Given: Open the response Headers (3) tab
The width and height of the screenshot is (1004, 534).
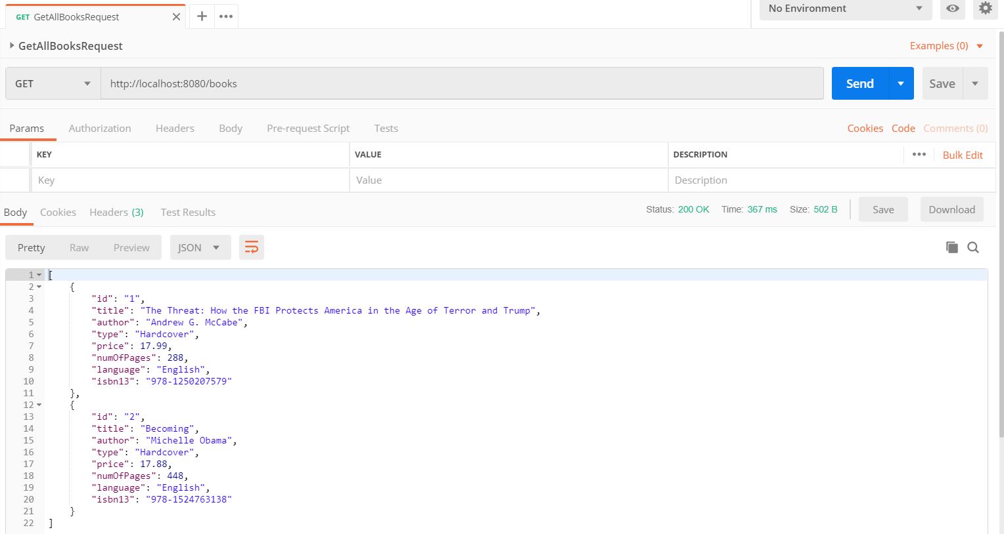Looking at the screenshot, I should [116, 213].
